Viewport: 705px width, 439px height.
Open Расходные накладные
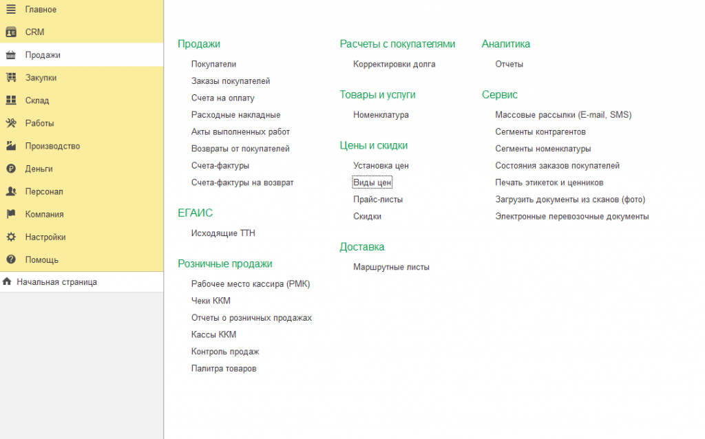point(235,115)
